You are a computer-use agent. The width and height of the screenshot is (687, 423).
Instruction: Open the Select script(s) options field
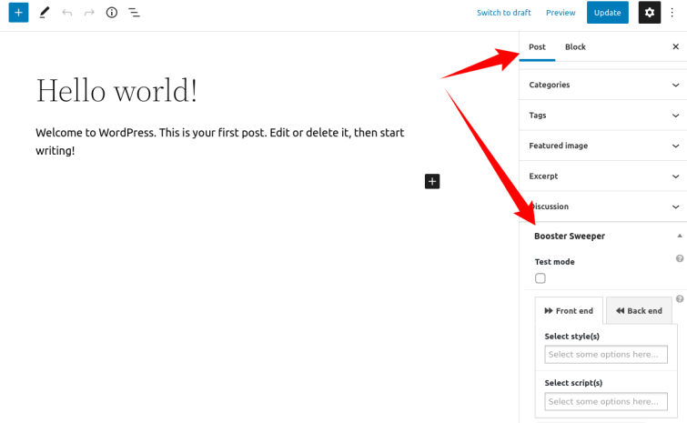pos(606,401)
